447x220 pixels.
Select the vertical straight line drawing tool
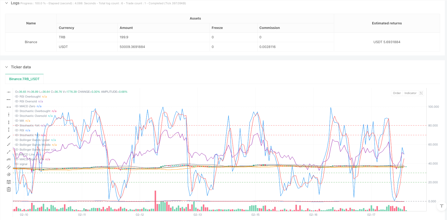pos(9,114)
